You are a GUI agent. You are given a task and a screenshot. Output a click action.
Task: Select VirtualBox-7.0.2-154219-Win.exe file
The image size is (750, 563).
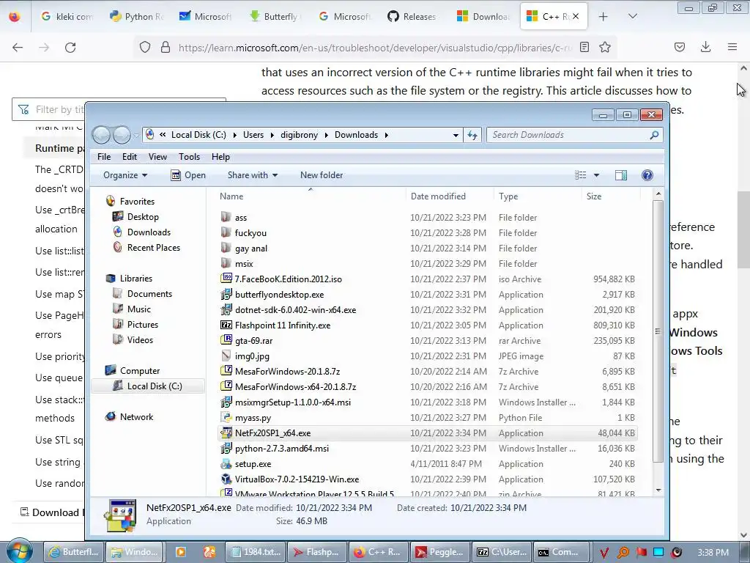coord(297,479)
